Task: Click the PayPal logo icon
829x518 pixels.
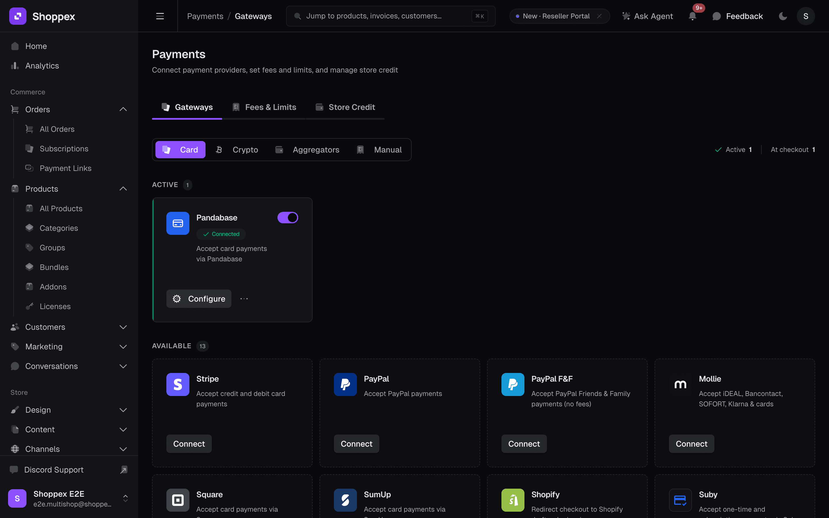Action: [x=345, y=384]
